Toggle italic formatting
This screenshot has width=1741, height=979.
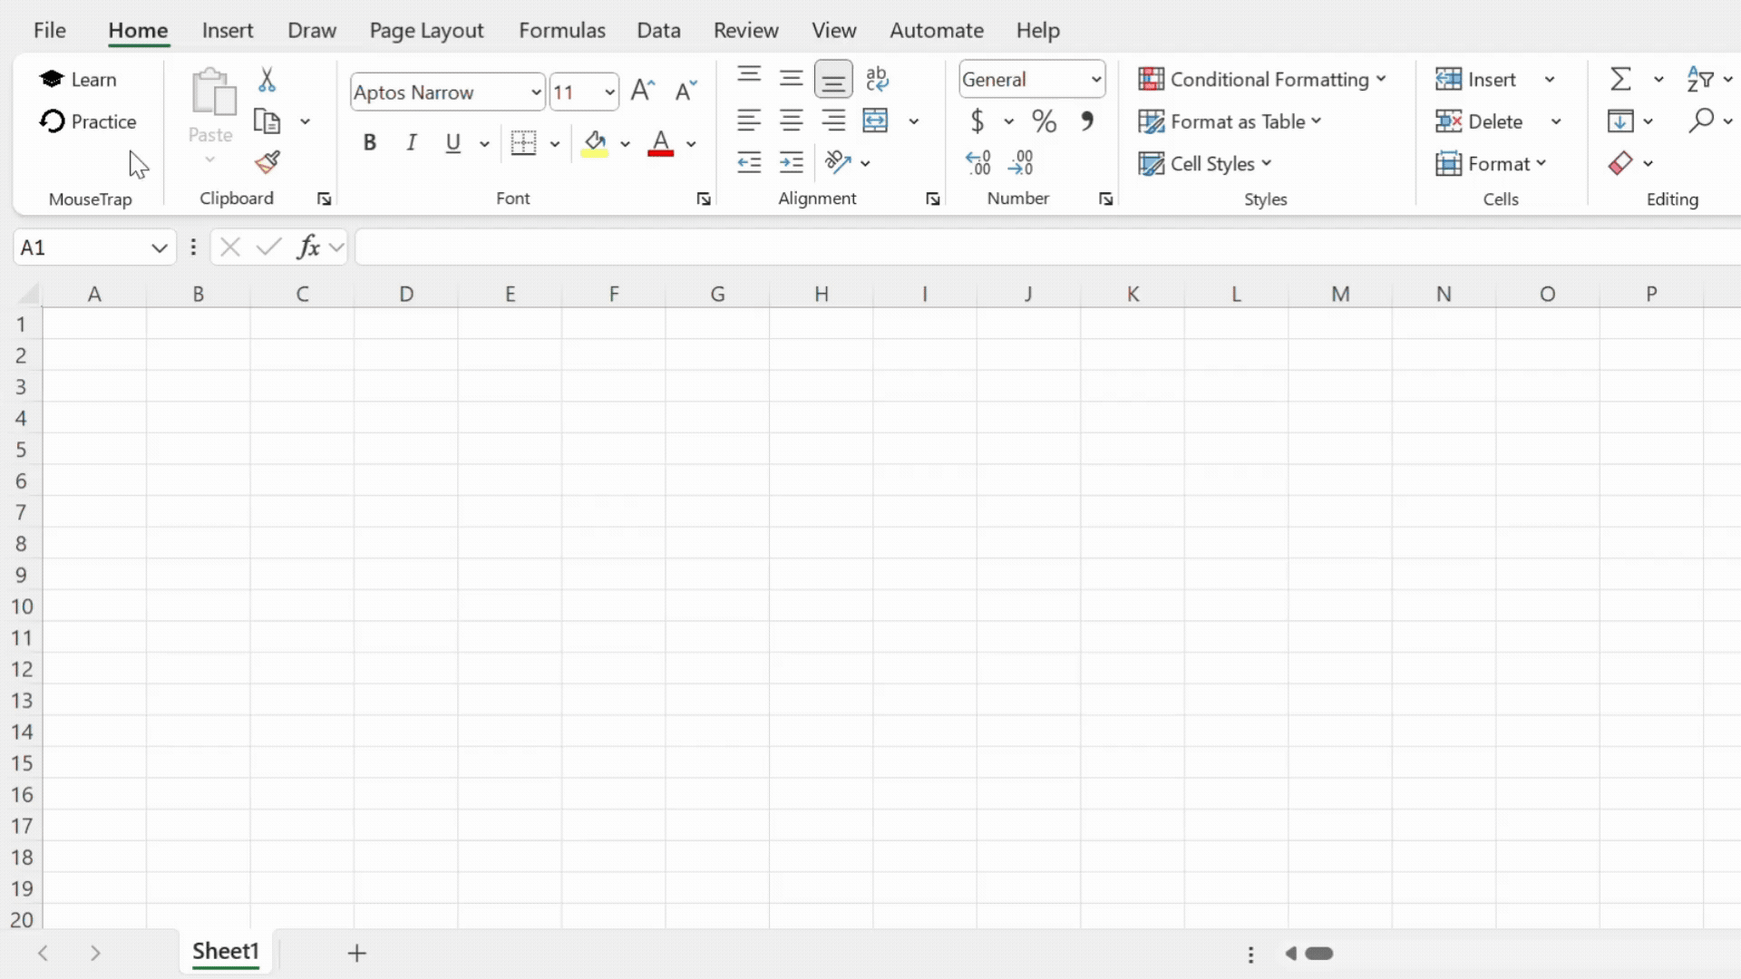pos(411,143)
